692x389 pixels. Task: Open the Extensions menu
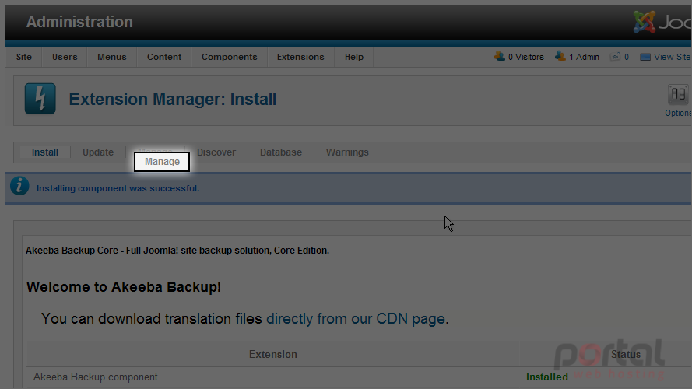point(300,57)
